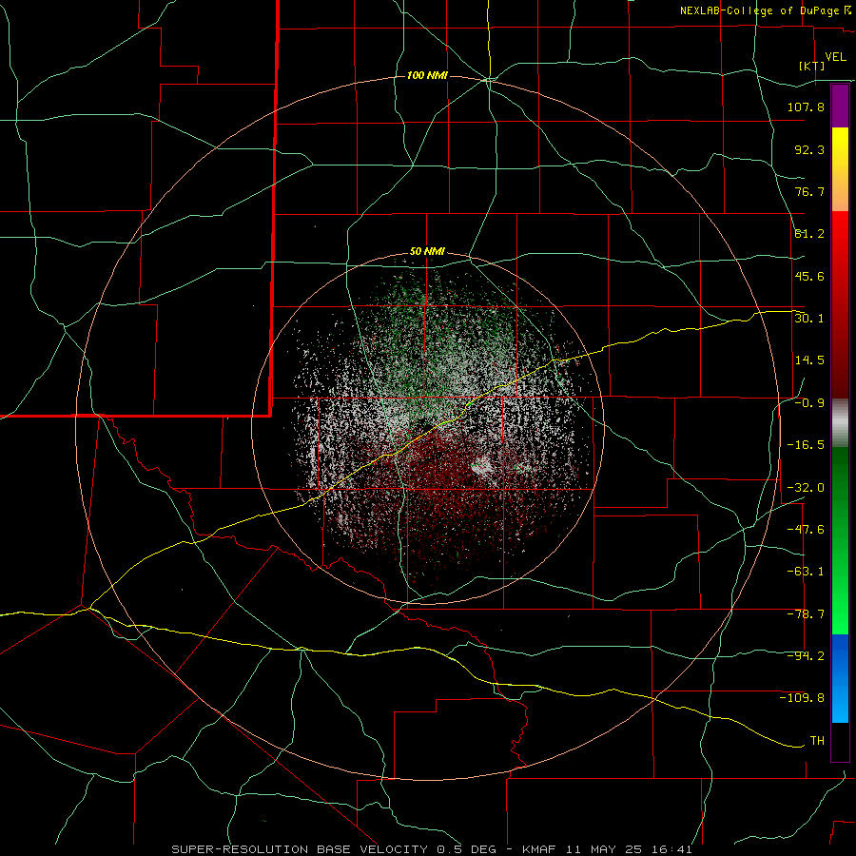Viewport: 856px width, 856px height.
Task: Click the 61.2 velocity scale value
Action: [809, 234]
